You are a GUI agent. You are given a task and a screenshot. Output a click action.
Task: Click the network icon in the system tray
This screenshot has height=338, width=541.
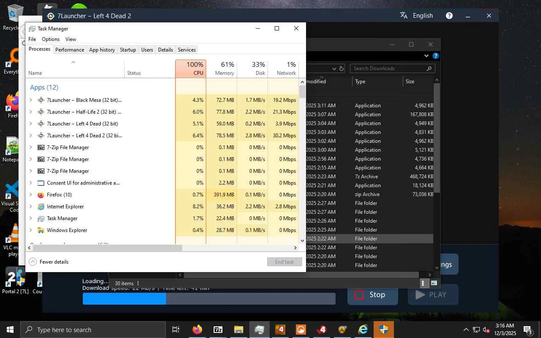pos(476,330)
